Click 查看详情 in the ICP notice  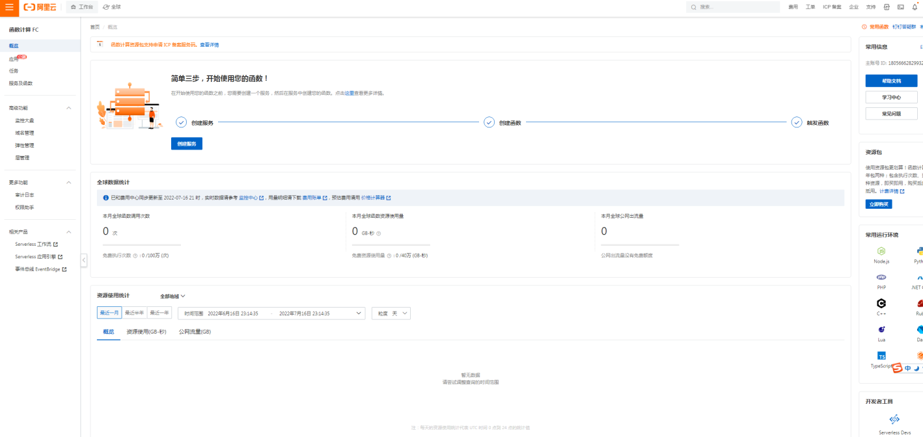coord(209,45)
